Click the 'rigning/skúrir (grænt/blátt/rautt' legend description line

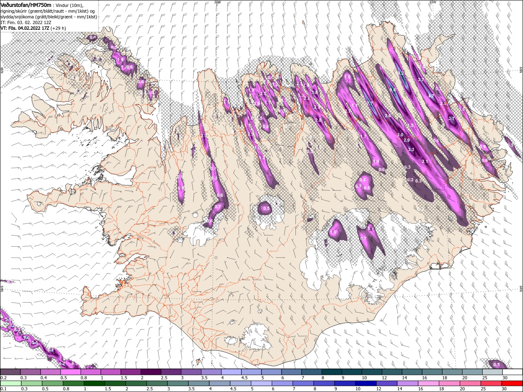47,11
